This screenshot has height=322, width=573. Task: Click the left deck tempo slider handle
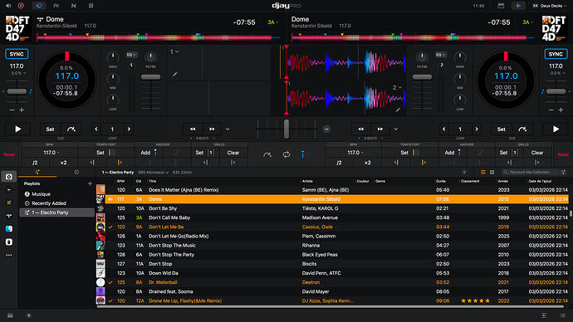tap(17, 91)
